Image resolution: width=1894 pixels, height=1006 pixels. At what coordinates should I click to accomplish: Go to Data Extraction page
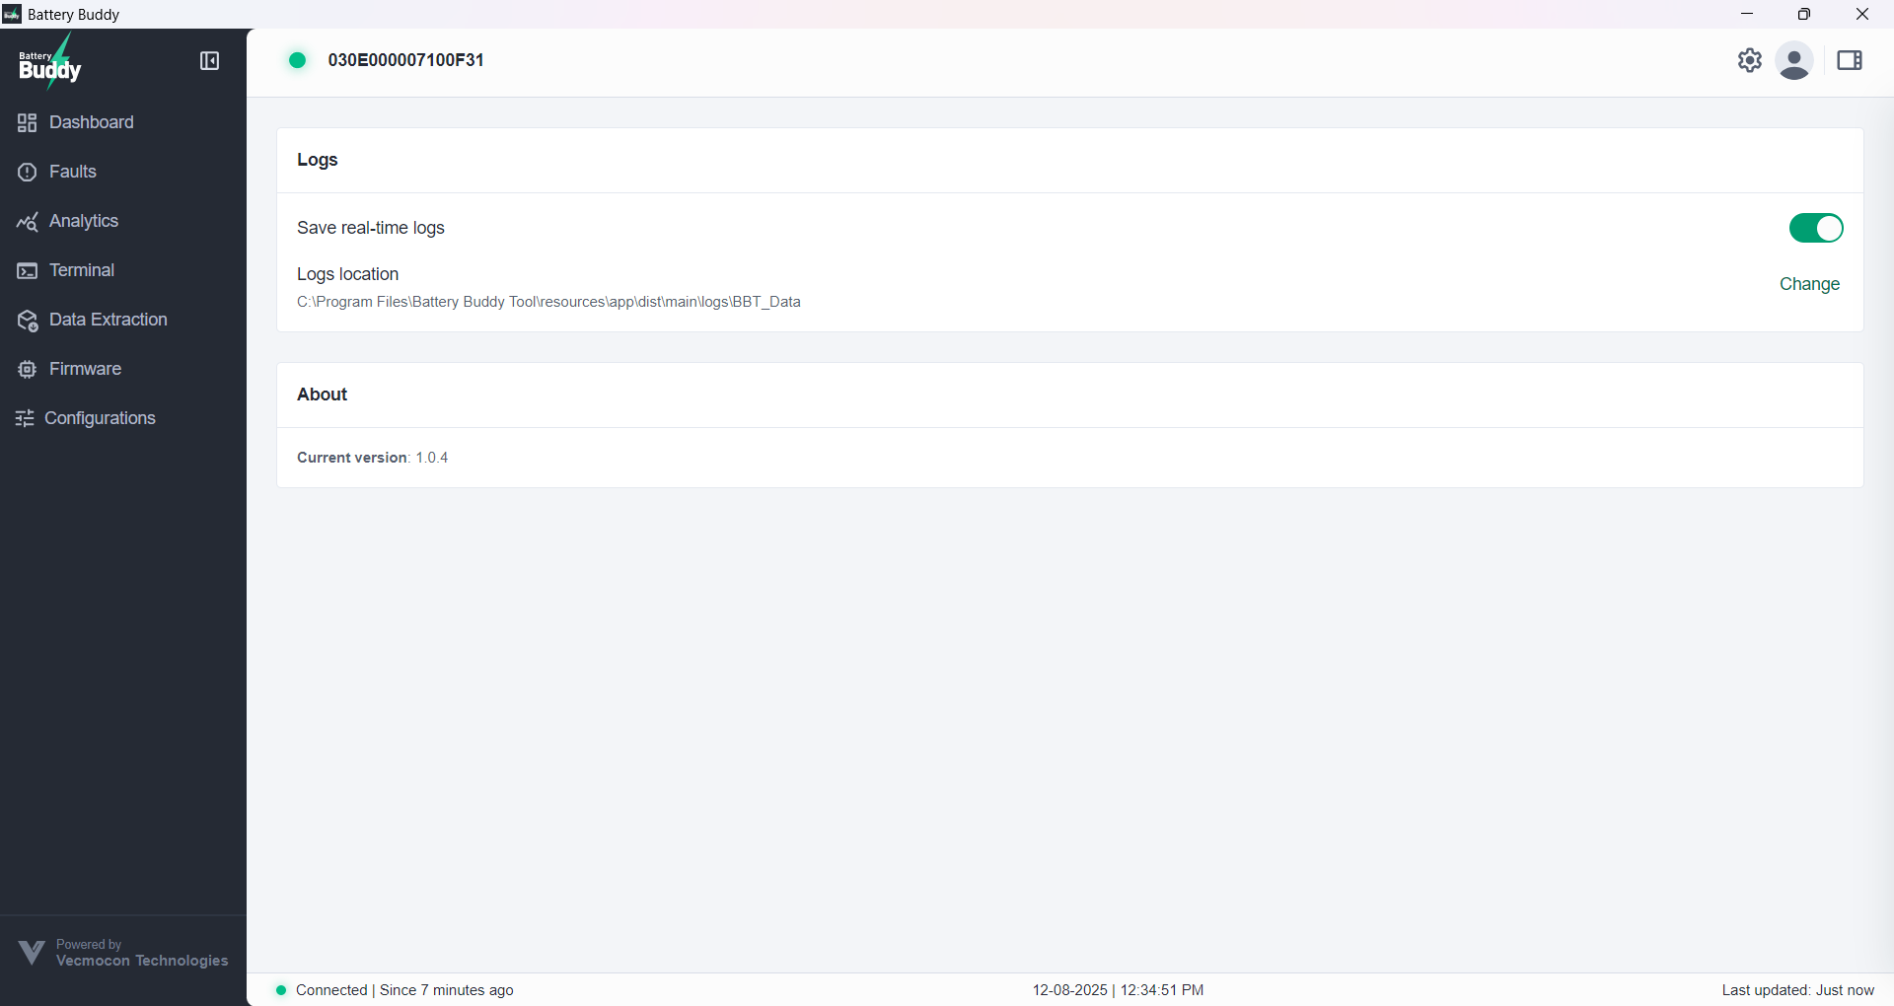[x=108, y=320]
